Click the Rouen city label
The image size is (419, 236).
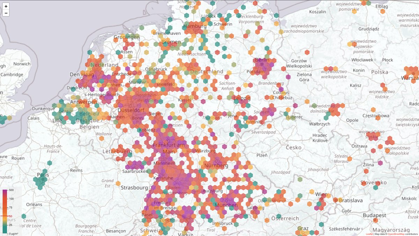pos(17,158)
